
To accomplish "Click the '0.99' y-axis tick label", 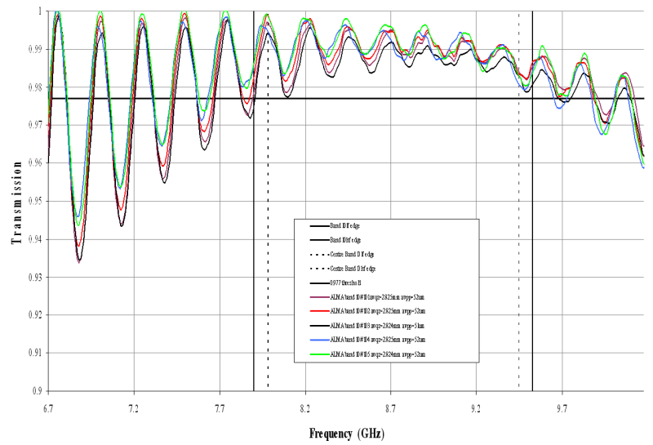I will tap(35, 49).
